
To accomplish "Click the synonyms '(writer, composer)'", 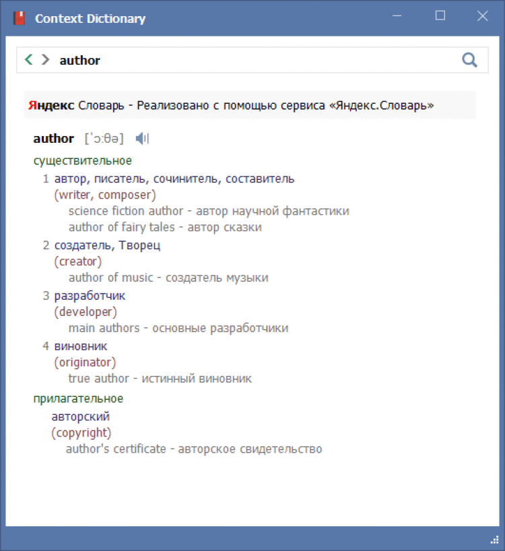I will click(105, 195).
